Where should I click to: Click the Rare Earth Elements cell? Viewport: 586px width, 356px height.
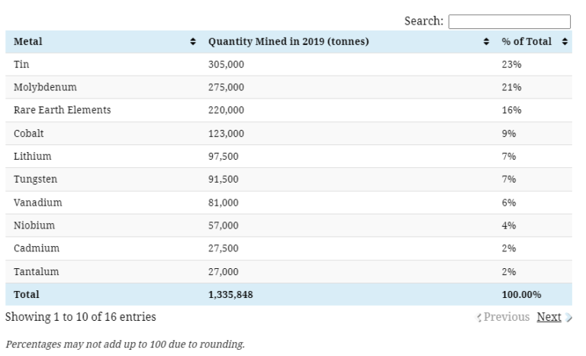tap(62, 110)
